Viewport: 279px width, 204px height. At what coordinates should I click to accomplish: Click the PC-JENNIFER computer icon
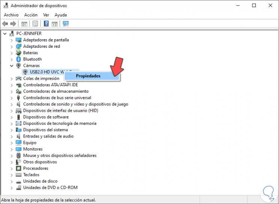(x=12, y=33)
